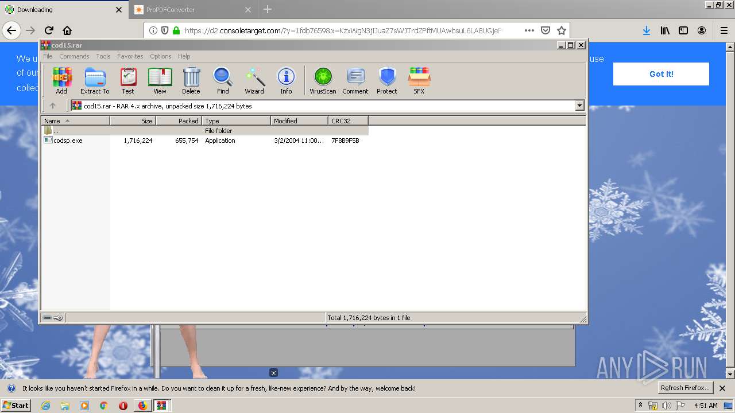Select the parent folder '..' row
This screenshot has width=735, height=413.
point(205,131)
